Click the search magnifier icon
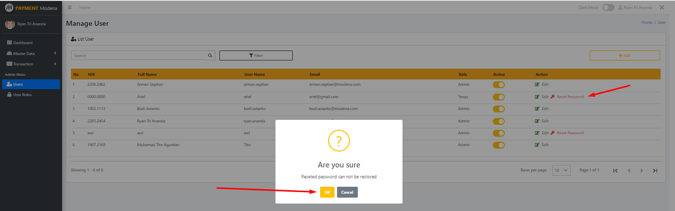Screen dimensions: 675x211 point(210,55)
